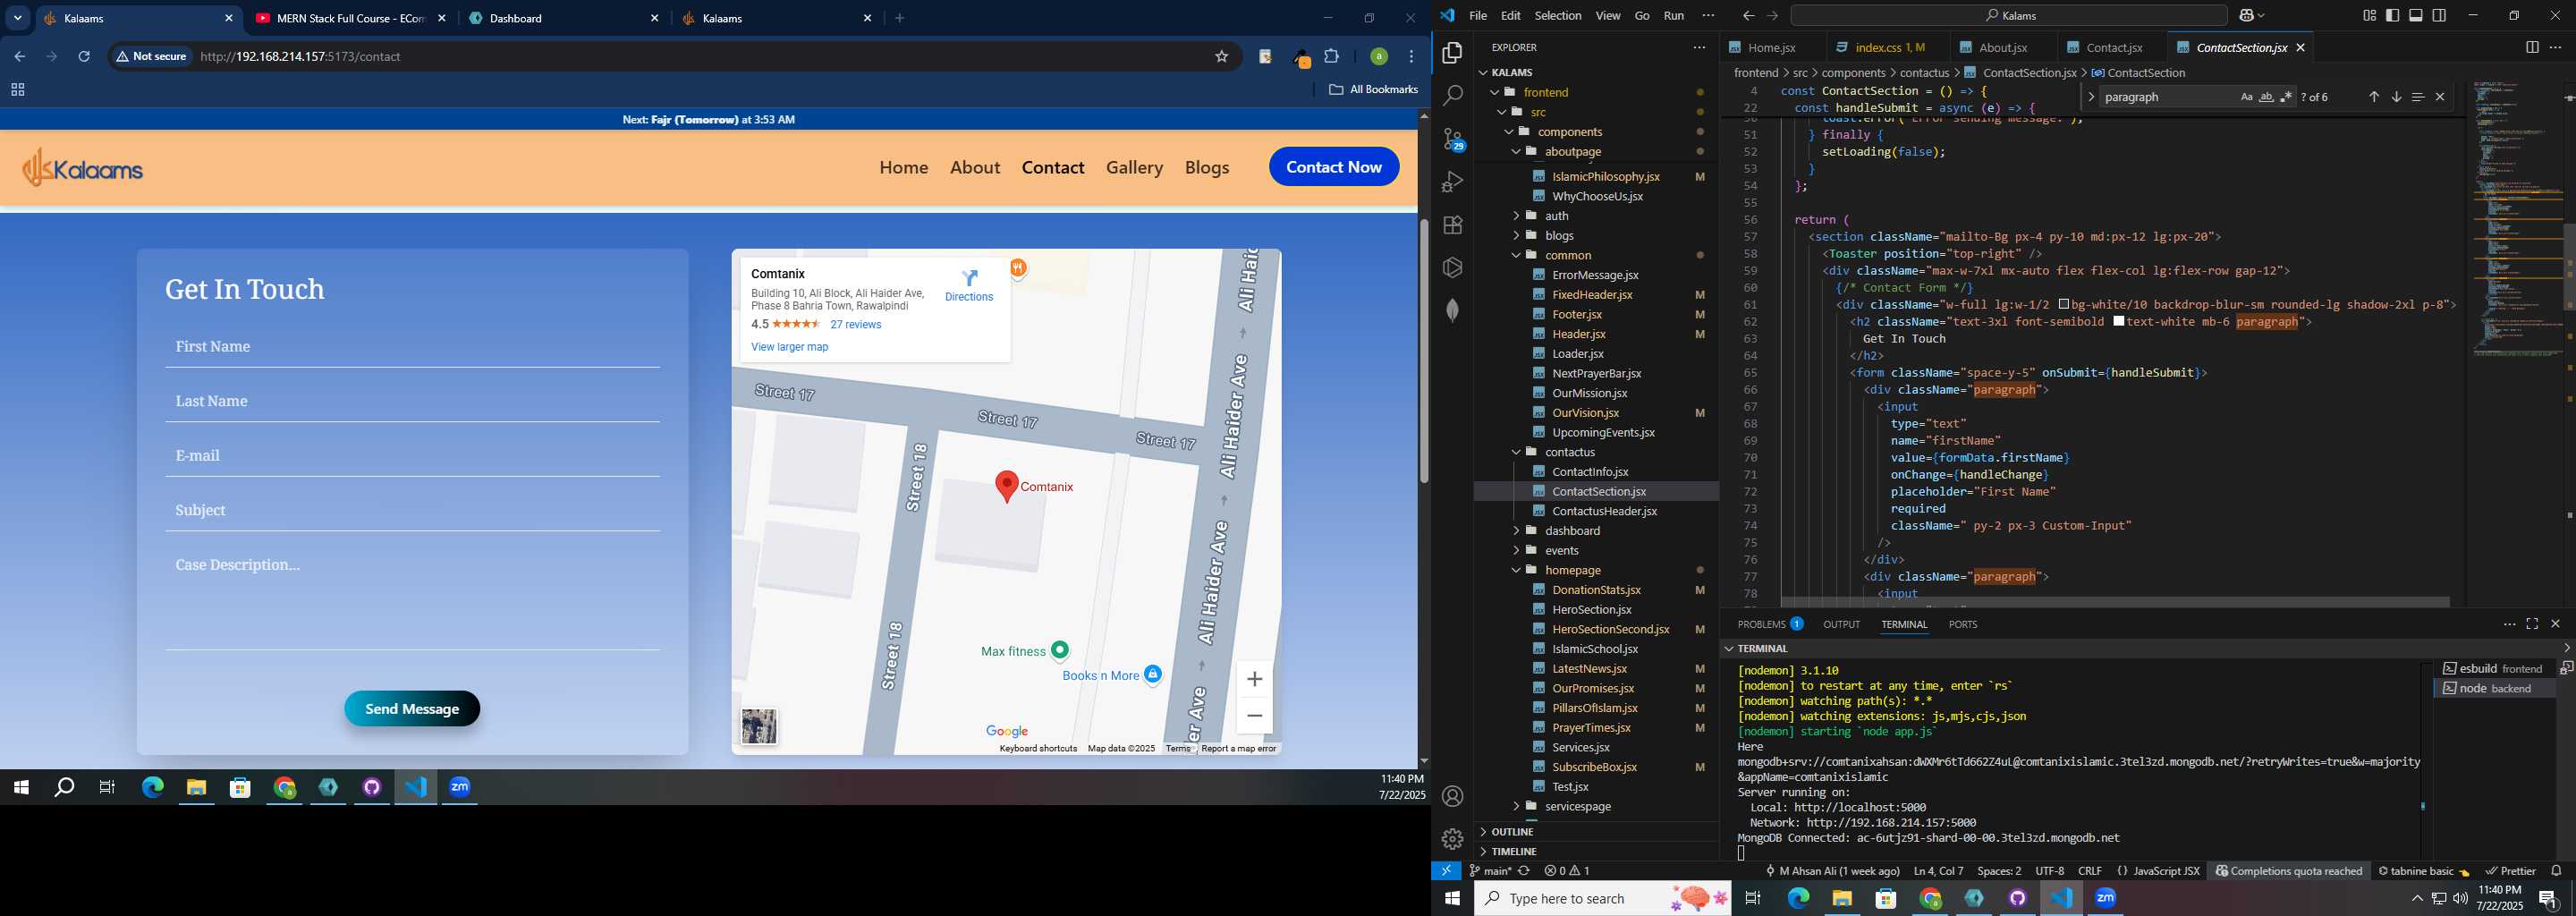
Task: Click the Send Message button
Action: pyautogui.click(x=412, y=709)
